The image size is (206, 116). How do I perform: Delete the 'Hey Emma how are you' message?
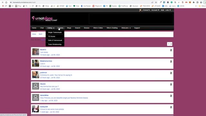171,84
